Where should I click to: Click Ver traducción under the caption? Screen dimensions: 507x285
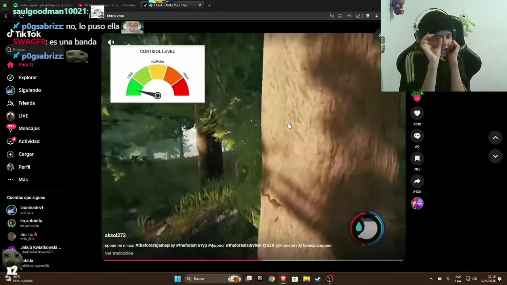119,253
